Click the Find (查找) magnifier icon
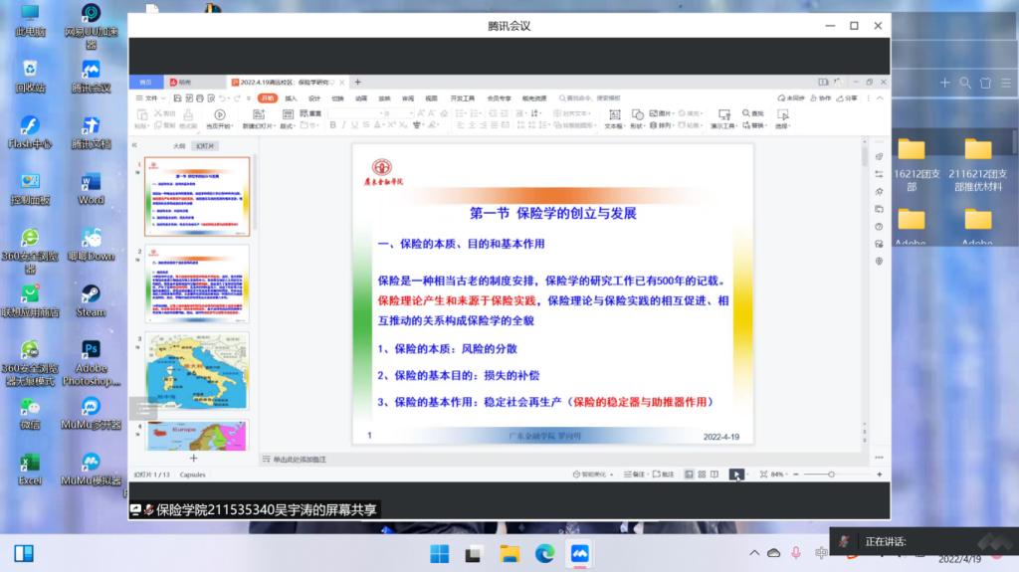This screenshot has width=1019, height=572. 746,113
